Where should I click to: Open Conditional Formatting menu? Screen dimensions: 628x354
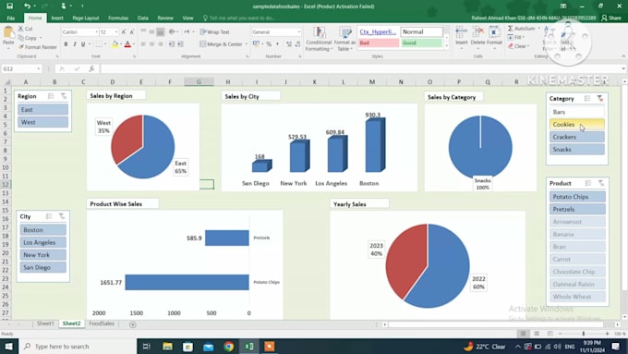coord(319,40)
